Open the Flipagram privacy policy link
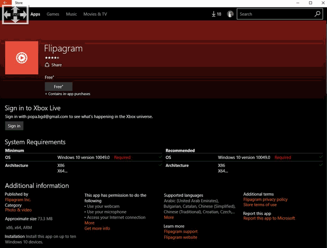 pyautogui.click(x=265, y=200)
